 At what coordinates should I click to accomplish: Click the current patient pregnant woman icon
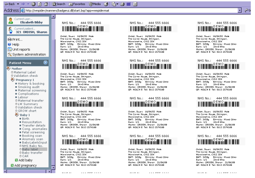[x=10, y=30]
